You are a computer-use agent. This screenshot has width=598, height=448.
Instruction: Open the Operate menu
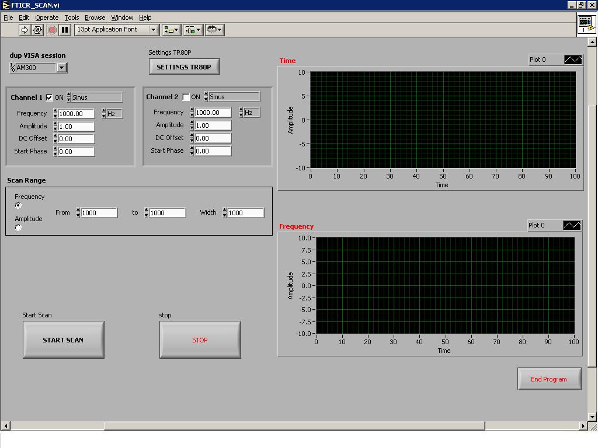click(x=47, y=17)
